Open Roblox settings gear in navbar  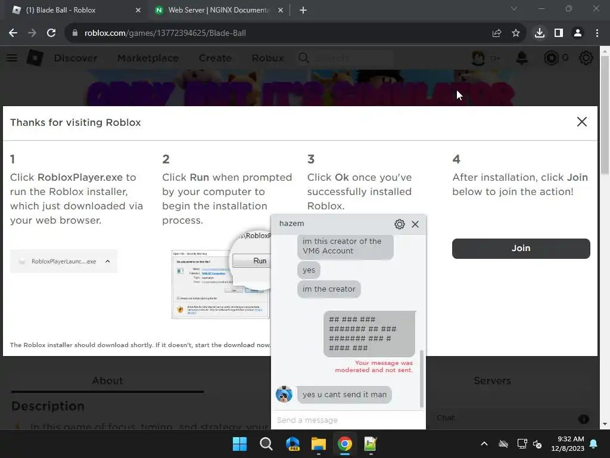click(x=586, y=58)
